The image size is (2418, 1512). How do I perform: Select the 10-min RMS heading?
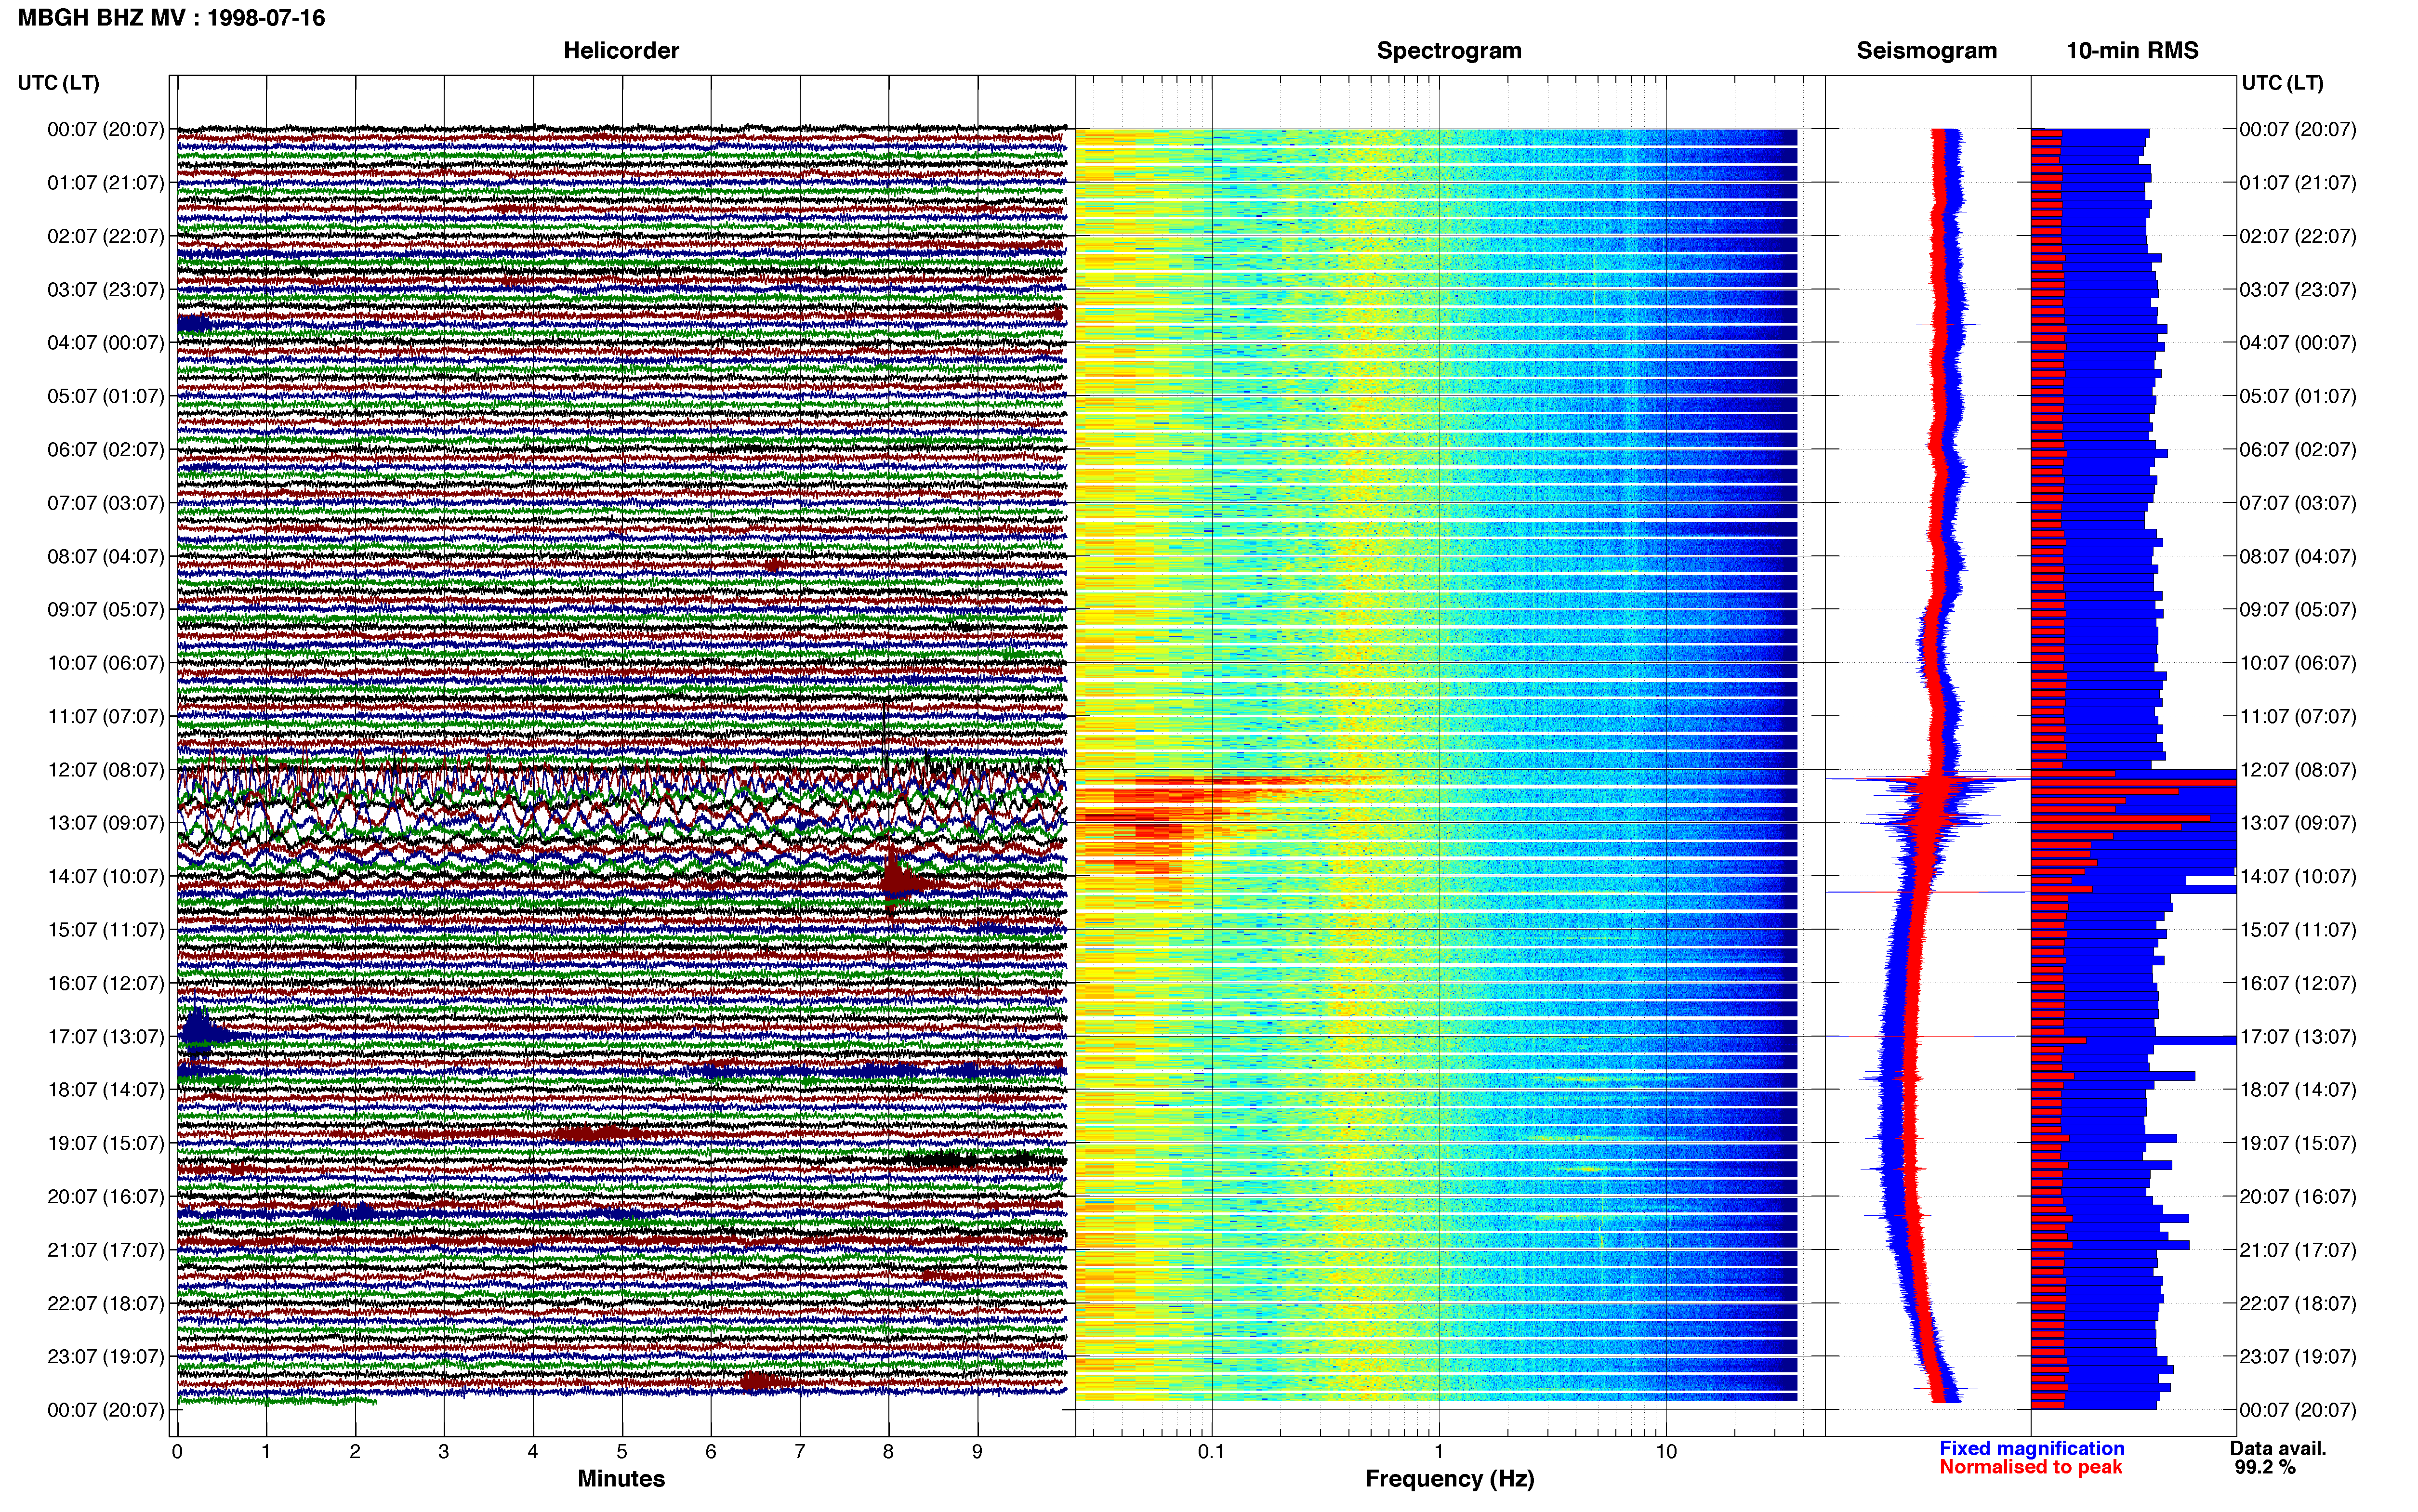point(2132,51)
